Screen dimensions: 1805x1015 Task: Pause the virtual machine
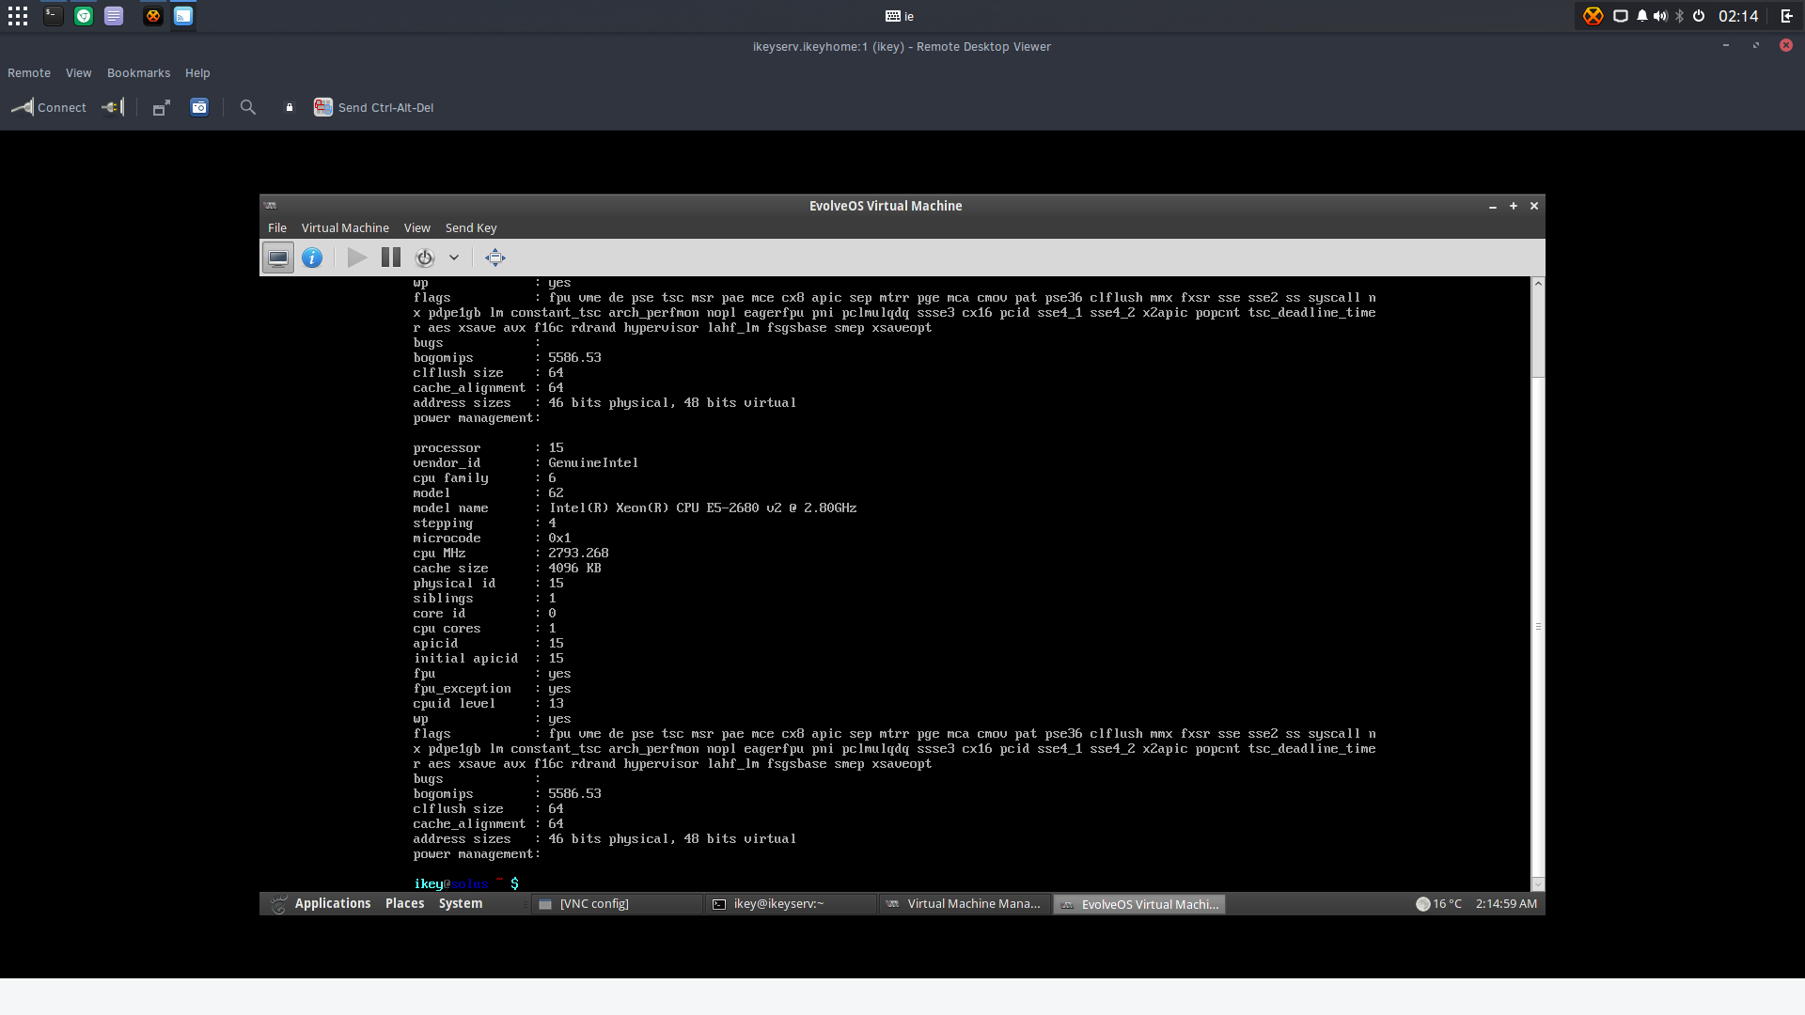pos(391,257)
